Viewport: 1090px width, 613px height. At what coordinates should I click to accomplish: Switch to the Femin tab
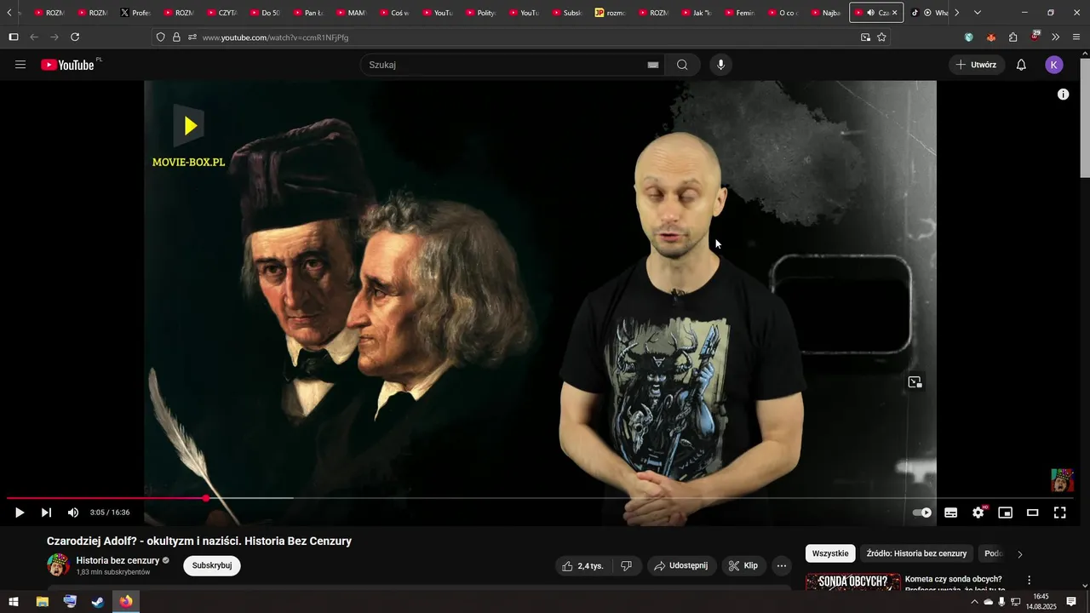[x=740, y=13]
